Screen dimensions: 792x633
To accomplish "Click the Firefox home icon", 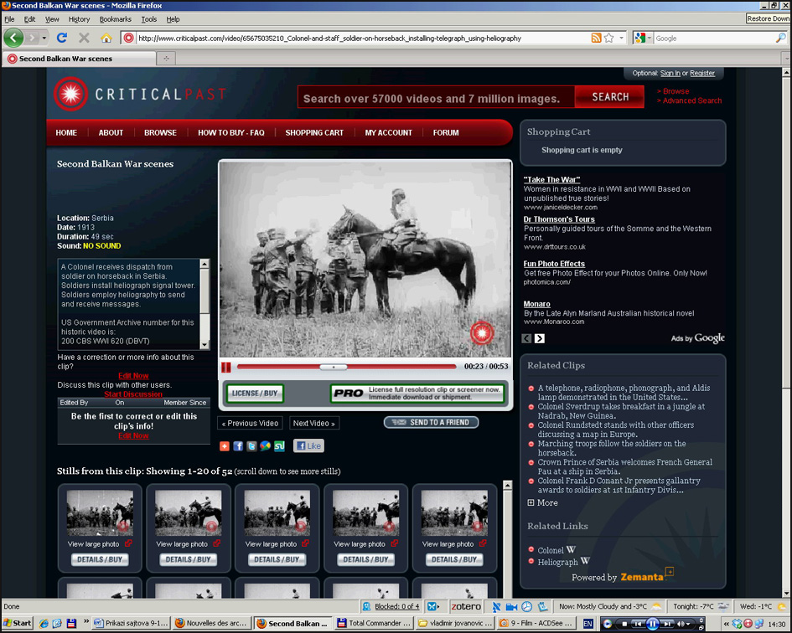I will [x=106, y=38].
